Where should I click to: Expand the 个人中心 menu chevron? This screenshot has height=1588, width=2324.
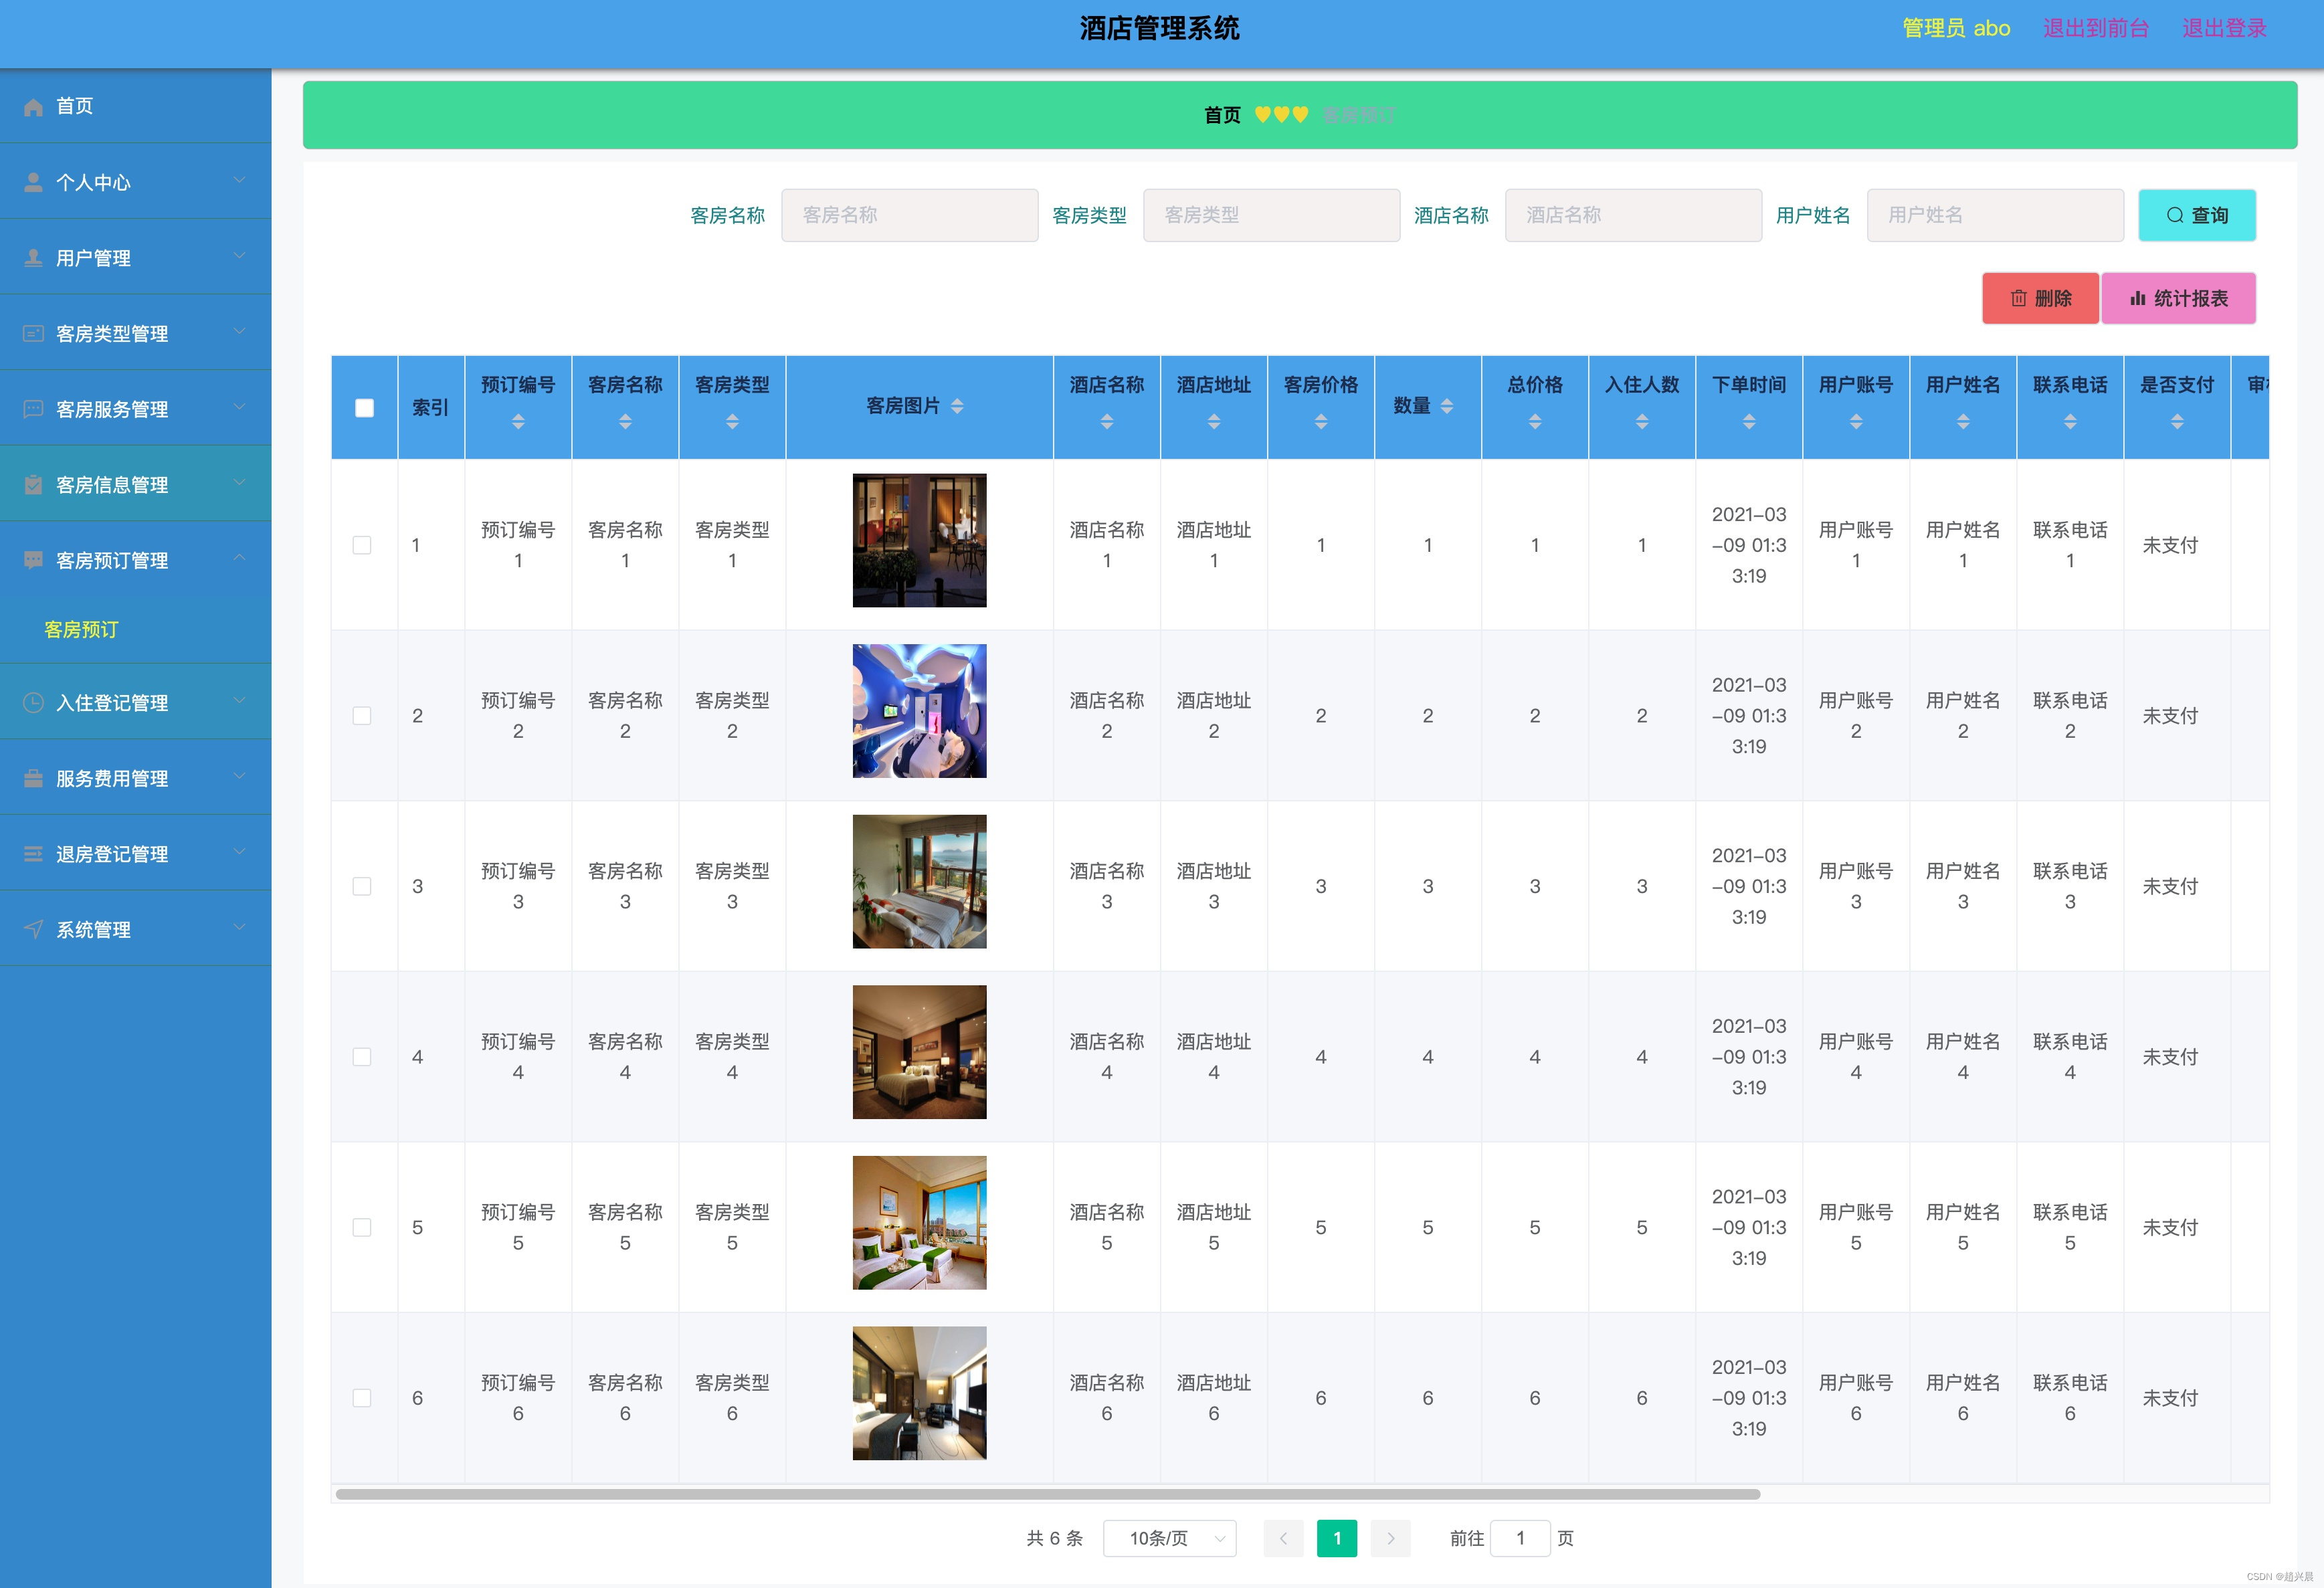[x=239, y=180]
